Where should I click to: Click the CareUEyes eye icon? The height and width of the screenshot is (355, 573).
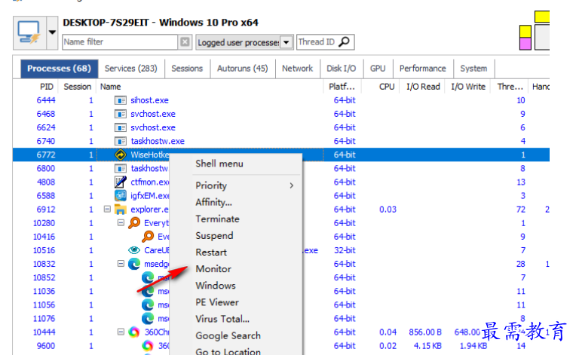(x=134, y=250)
